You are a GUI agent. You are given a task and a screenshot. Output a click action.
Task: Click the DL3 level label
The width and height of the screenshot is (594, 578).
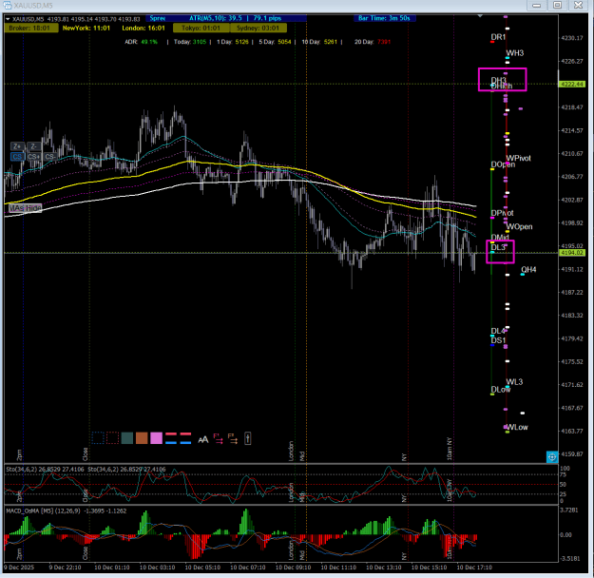pos(498,247)
